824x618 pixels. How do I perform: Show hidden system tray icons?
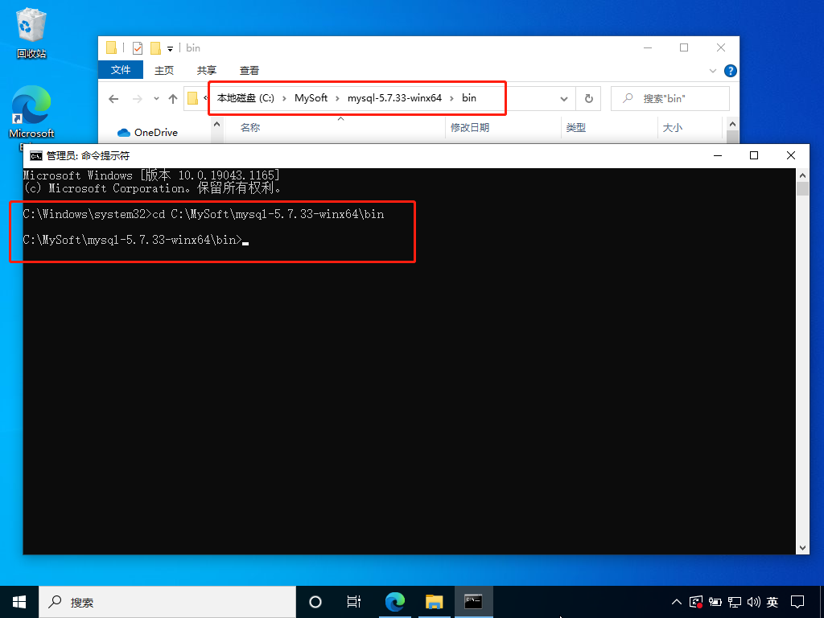coord(677,602)
